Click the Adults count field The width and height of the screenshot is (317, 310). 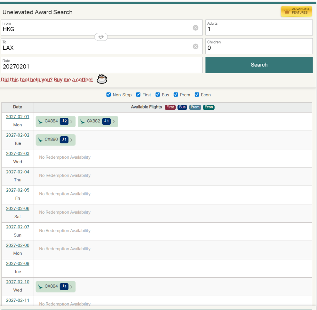point(259,29)
